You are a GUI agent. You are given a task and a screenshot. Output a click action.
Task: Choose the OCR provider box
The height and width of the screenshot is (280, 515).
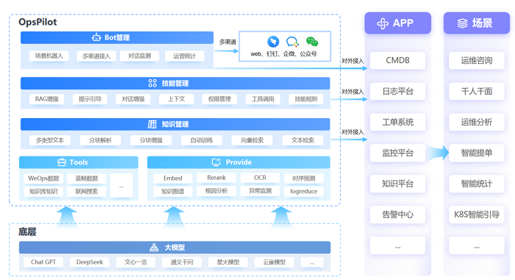click(x=260, y=178)
